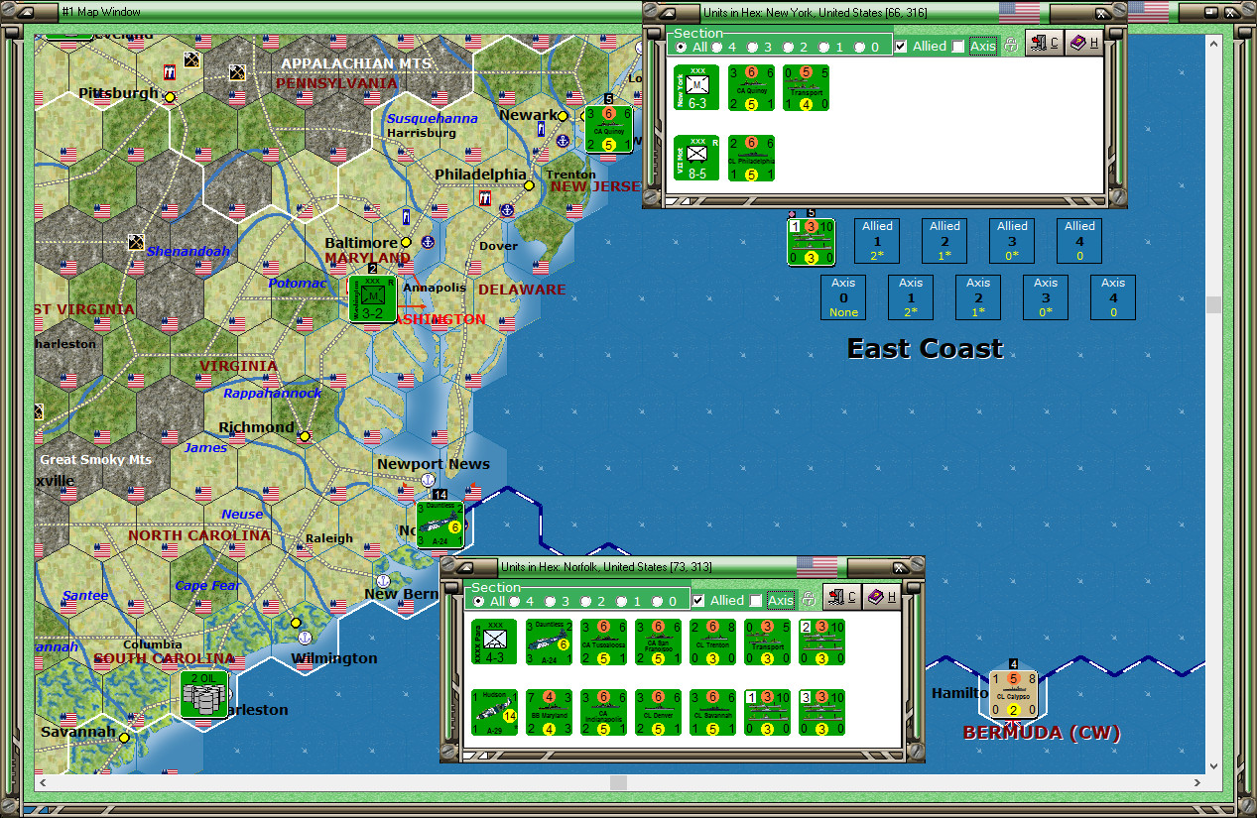Click the Axis 0 sea box section

pyautogui.click(x=843, y=297)
